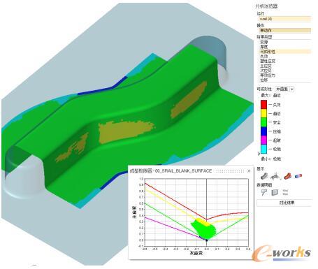Click the green safe cloud in FLD plot
This screenshot has height=269, width=318.
(205, 230)
